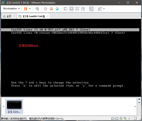Revert to the previous snapshot
The height and width of the screenshot is (121, 142).
51,9
